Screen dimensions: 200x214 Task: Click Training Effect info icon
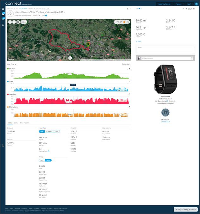coord(48,151)
